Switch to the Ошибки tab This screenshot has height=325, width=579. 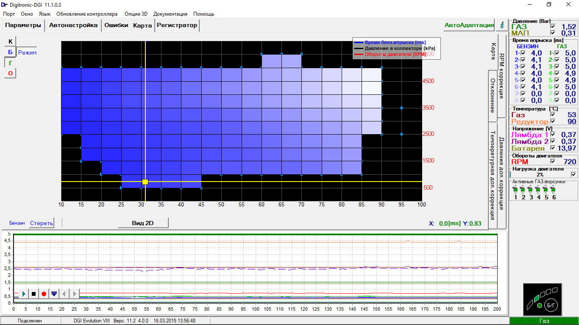click(x=116, y=25)
